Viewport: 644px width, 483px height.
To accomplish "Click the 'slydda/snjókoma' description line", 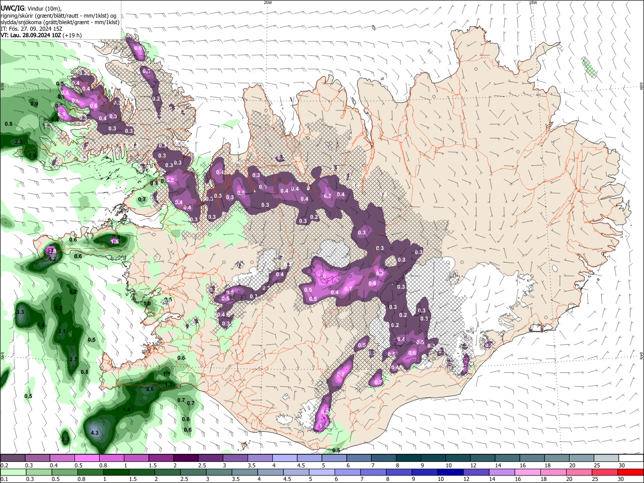I will point(60,22).
